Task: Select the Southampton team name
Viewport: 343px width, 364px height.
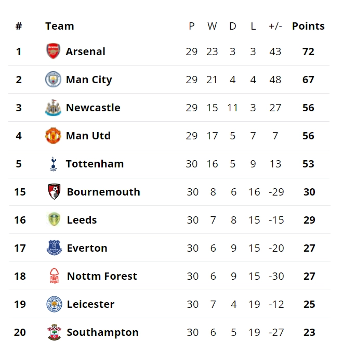Action: 102,332
